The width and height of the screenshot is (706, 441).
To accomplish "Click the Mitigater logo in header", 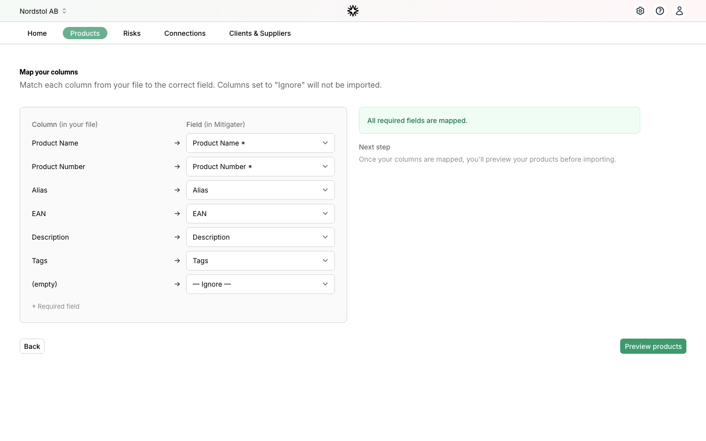I will click(353, 11).
